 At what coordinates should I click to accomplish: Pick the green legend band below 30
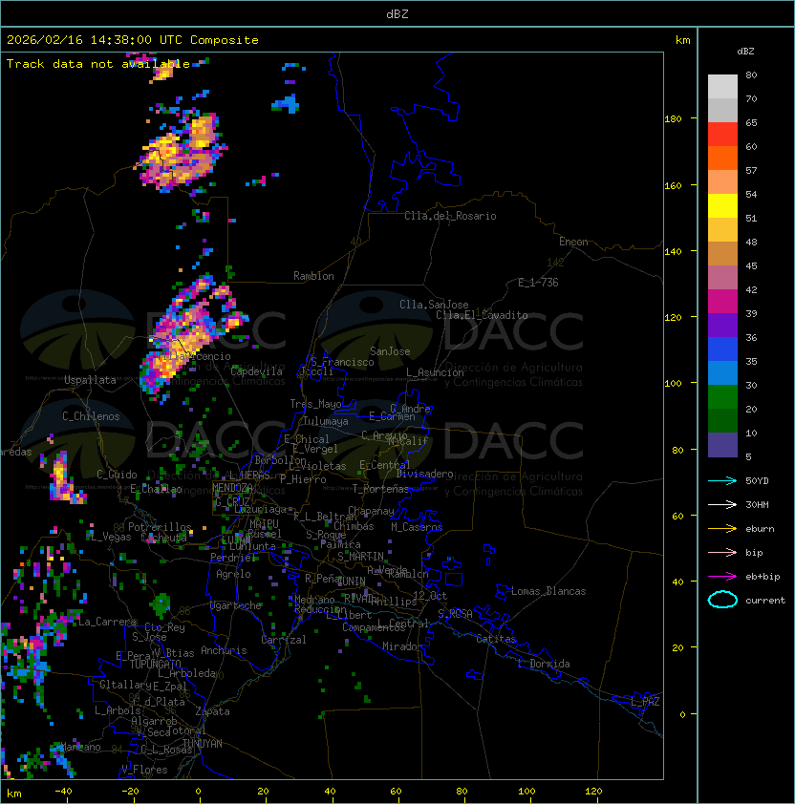point(722,397)
